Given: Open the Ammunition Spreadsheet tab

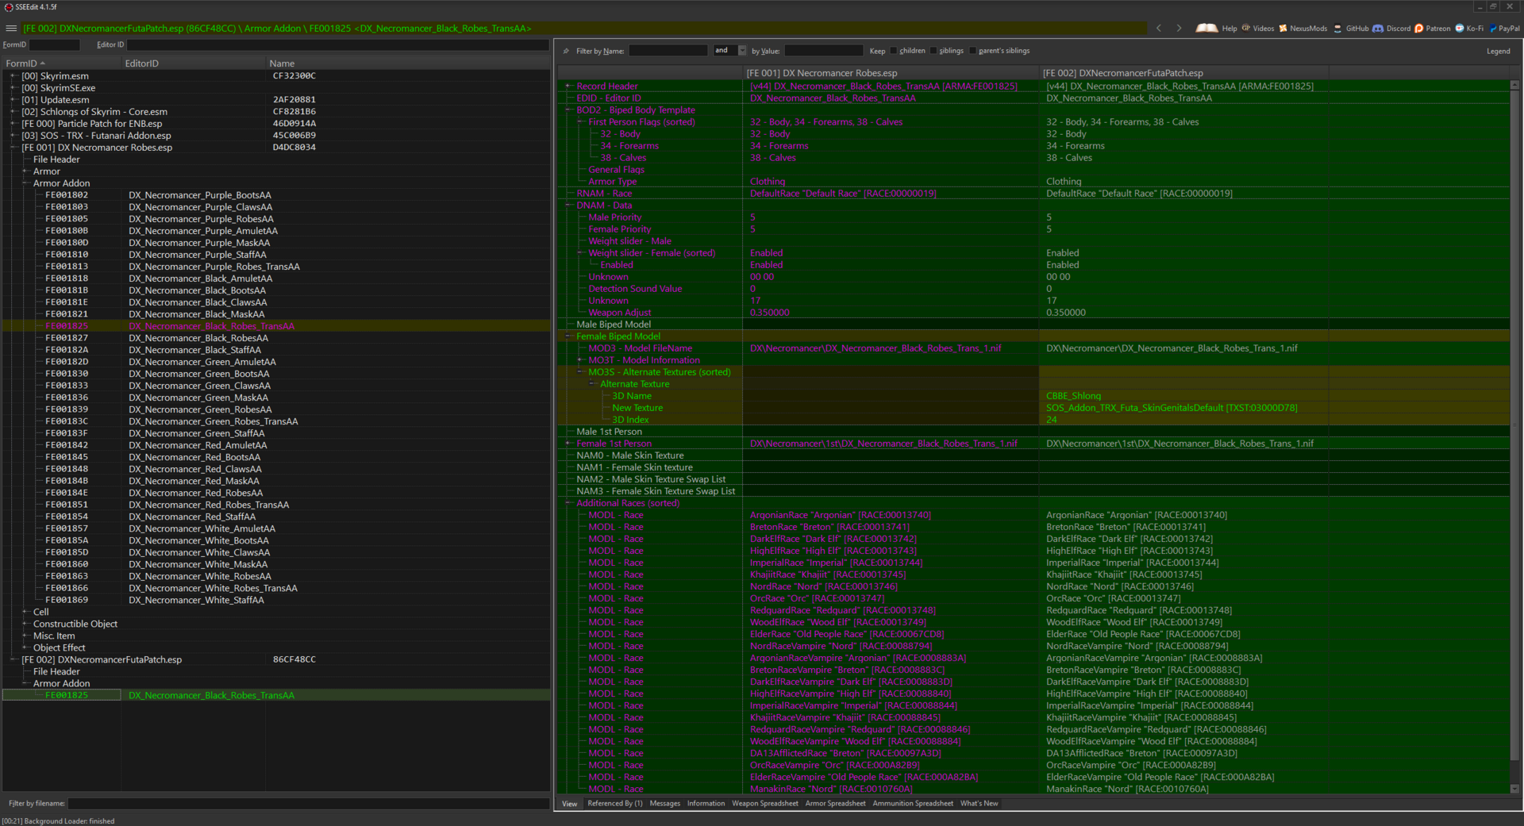Looking at the screenshot, I should (x=913, y=804).
